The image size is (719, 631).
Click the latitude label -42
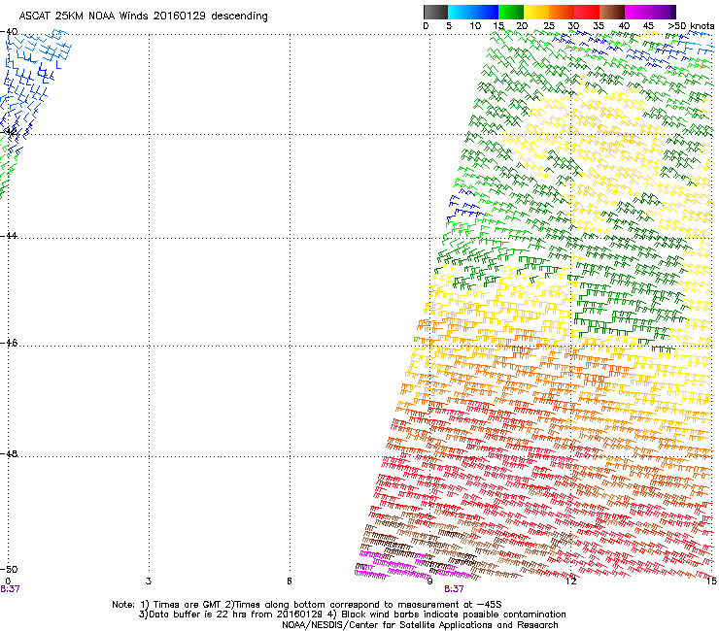pyautogui.click(x=10, y=131)
